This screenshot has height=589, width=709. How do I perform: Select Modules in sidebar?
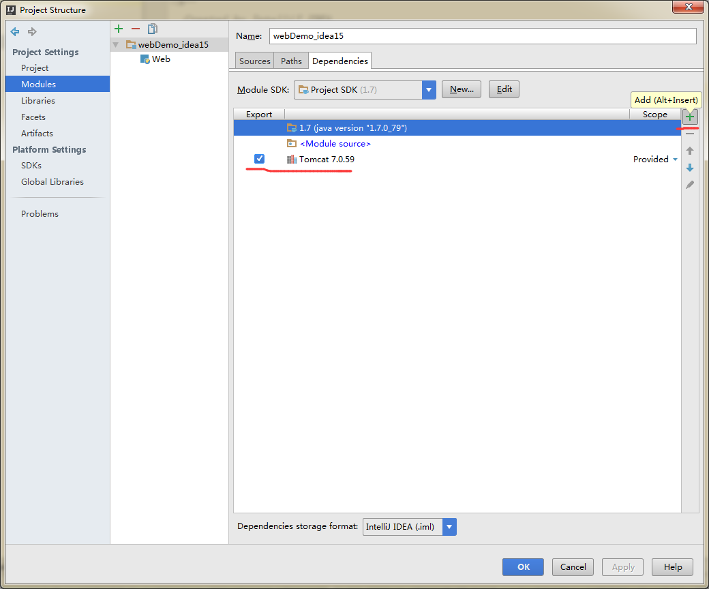pos(58,84)
